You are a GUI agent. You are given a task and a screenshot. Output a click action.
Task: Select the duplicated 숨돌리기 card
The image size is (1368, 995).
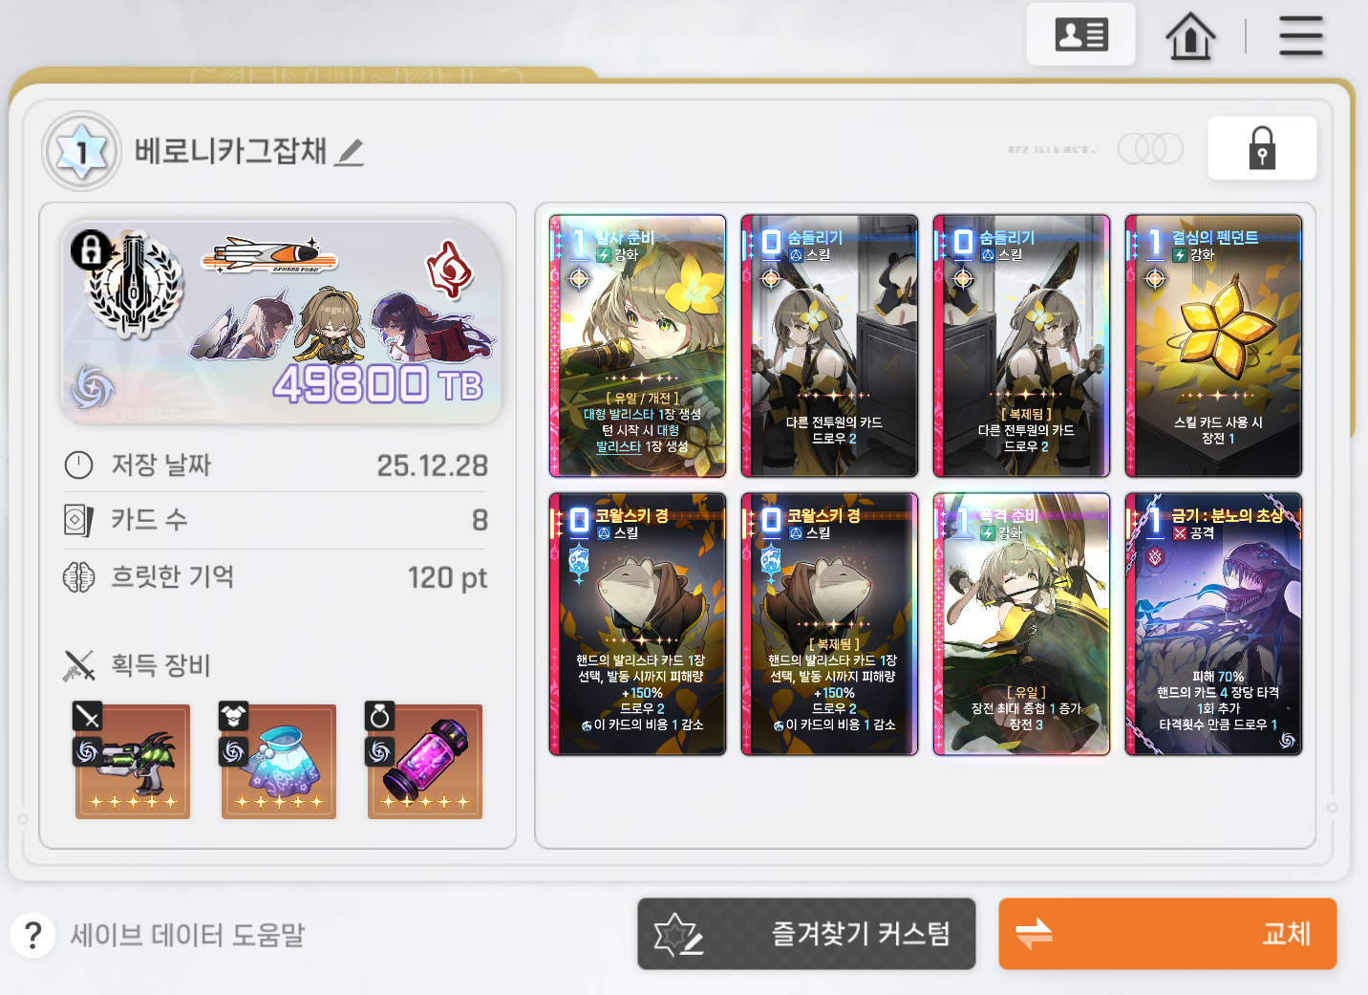click(1021, 346)
